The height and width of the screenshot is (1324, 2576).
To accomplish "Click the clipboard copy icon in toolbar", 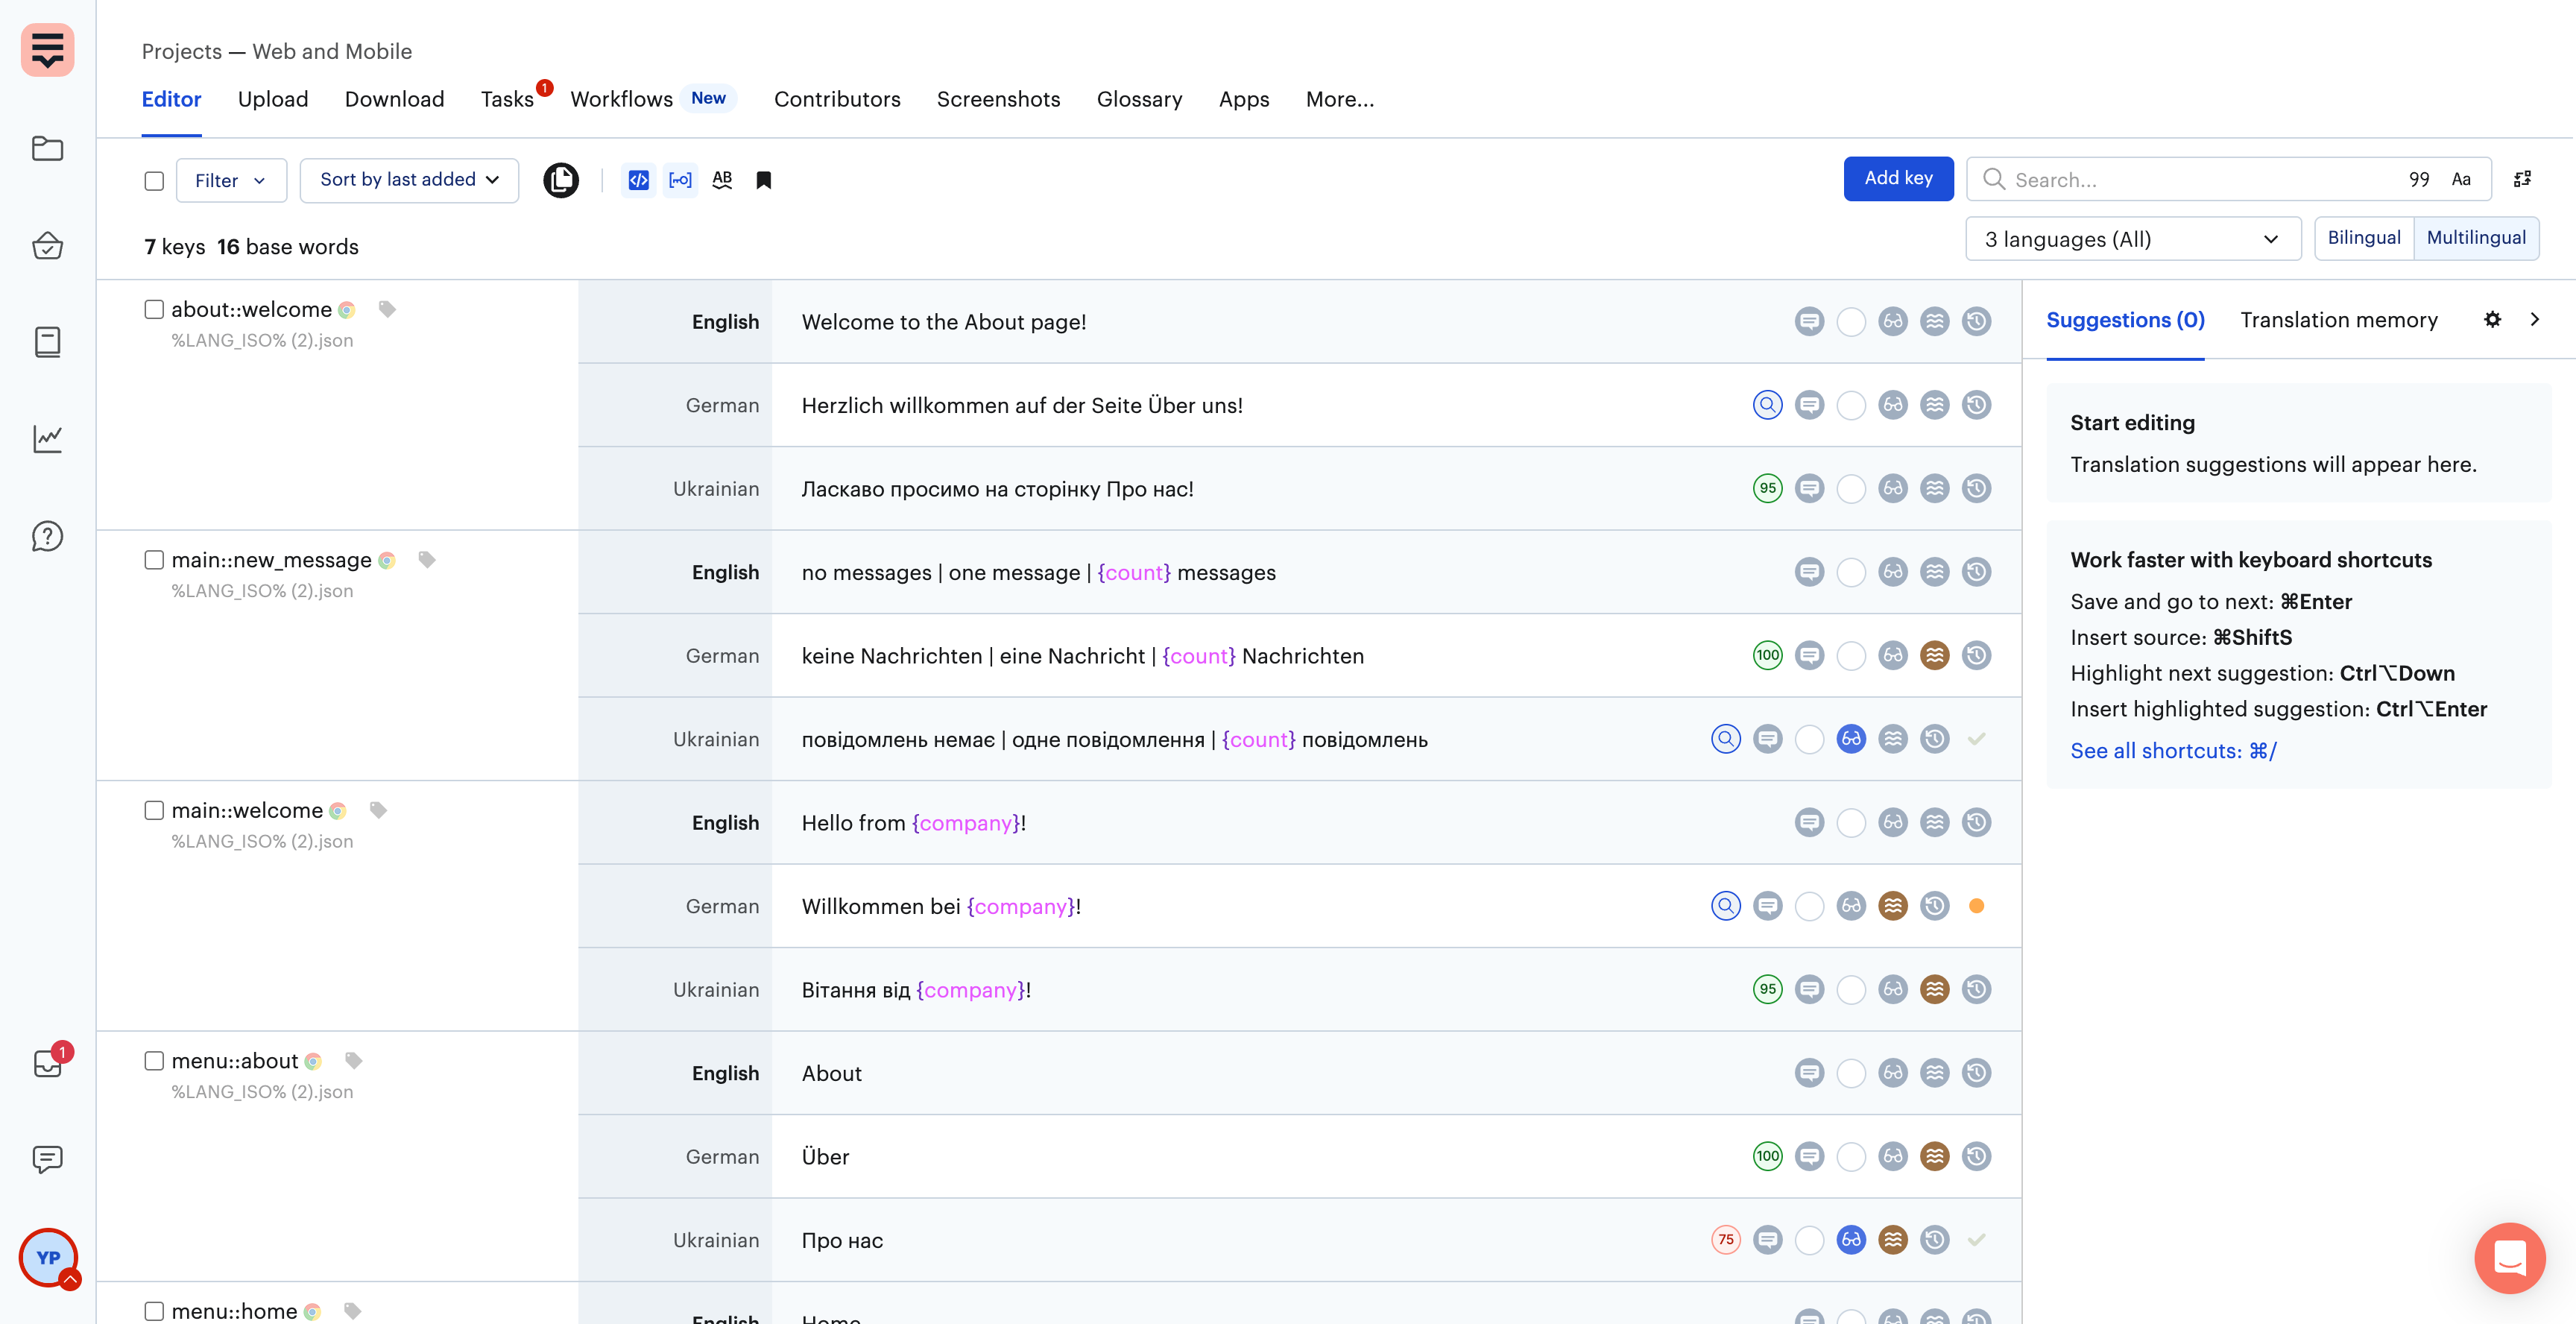I will [561, 180].
